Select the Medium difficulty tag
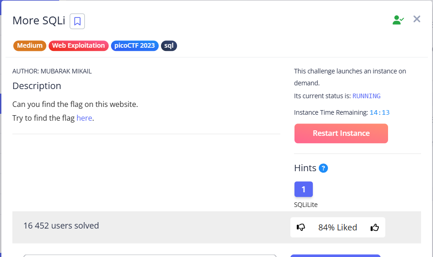Image resolution: width=433 pixels, height=257 pixels. point(30,45)
